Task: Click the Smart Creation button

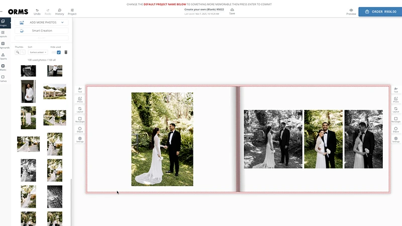Action: (41, 31)
